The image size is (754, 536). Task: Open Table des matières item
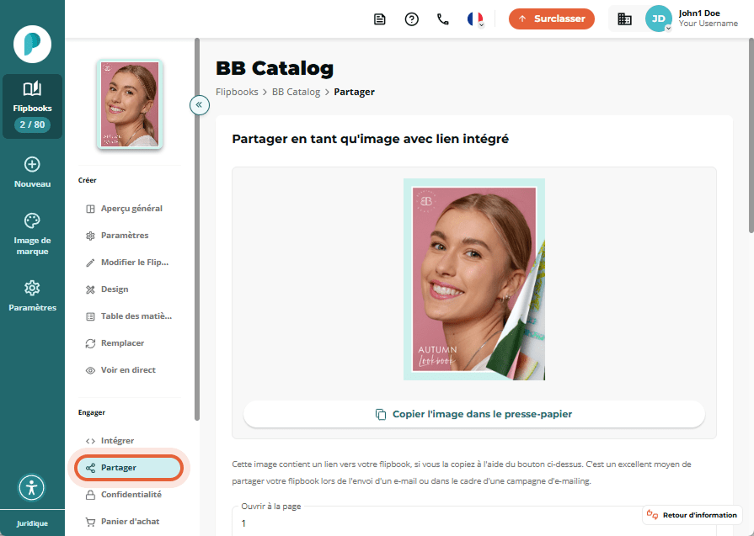pyautogui.click(x=129, y=316)
